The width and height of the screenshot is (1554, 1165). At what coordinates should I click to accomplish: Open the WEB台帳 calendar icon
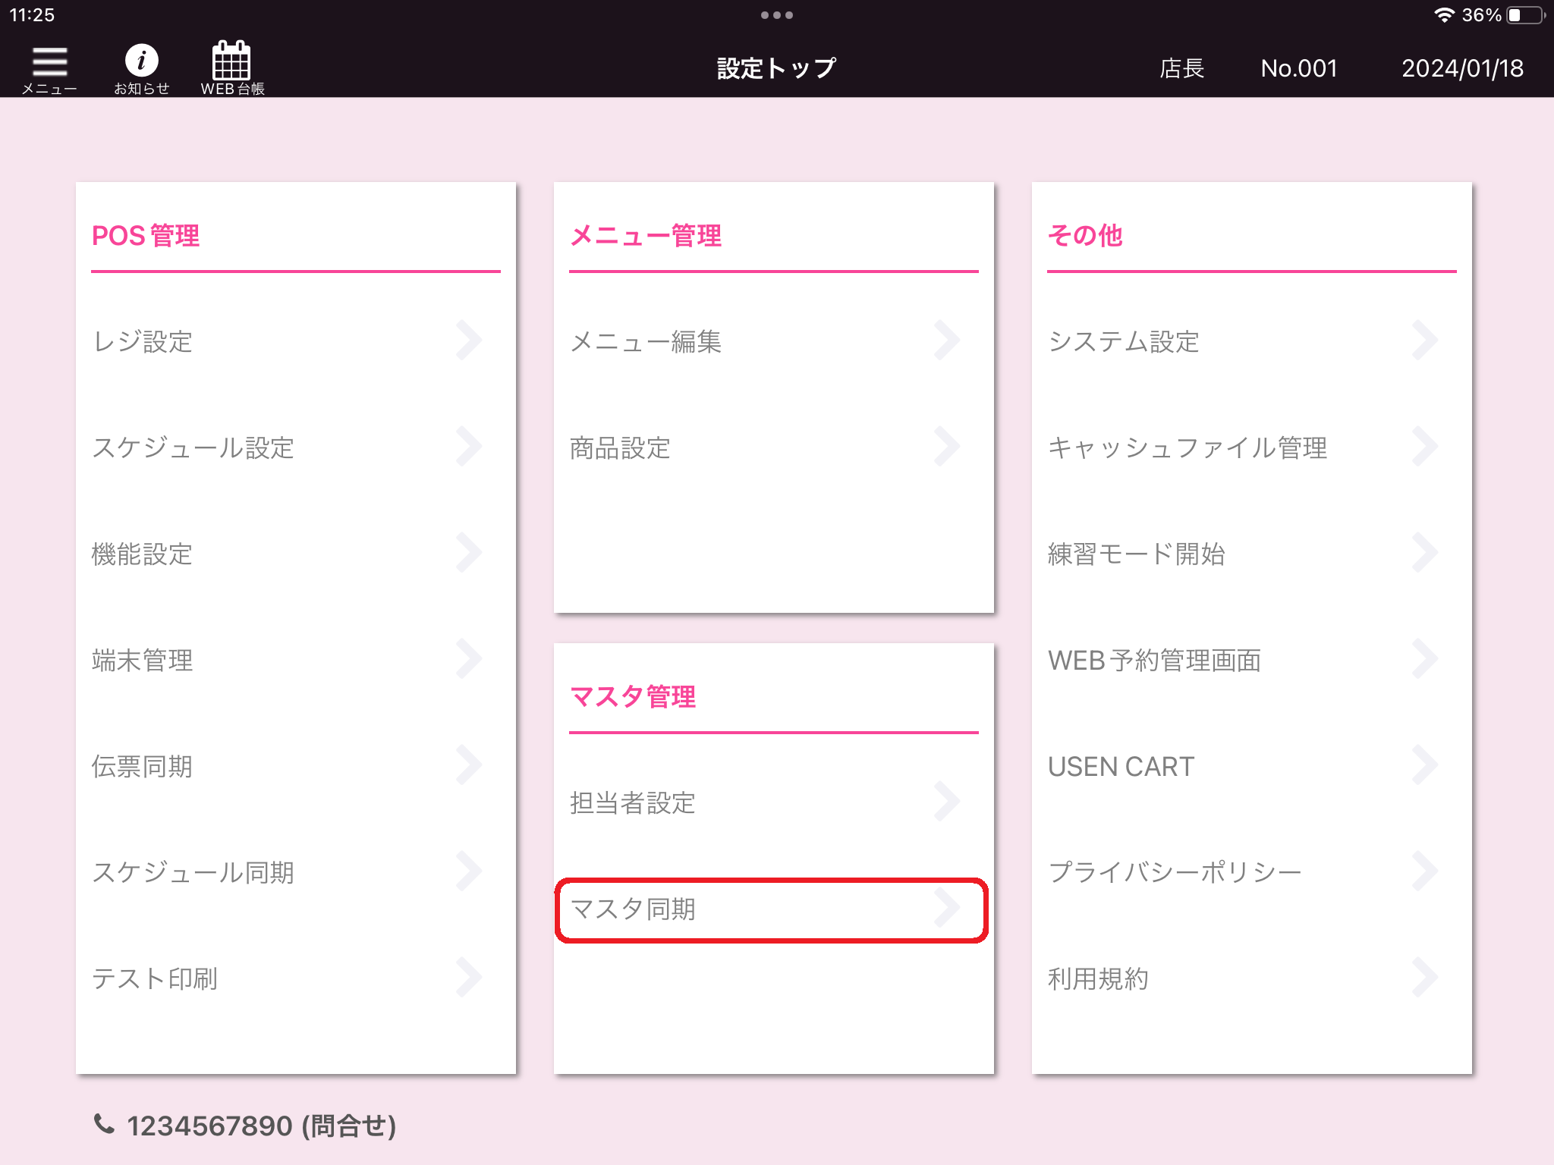coord(231,61)
